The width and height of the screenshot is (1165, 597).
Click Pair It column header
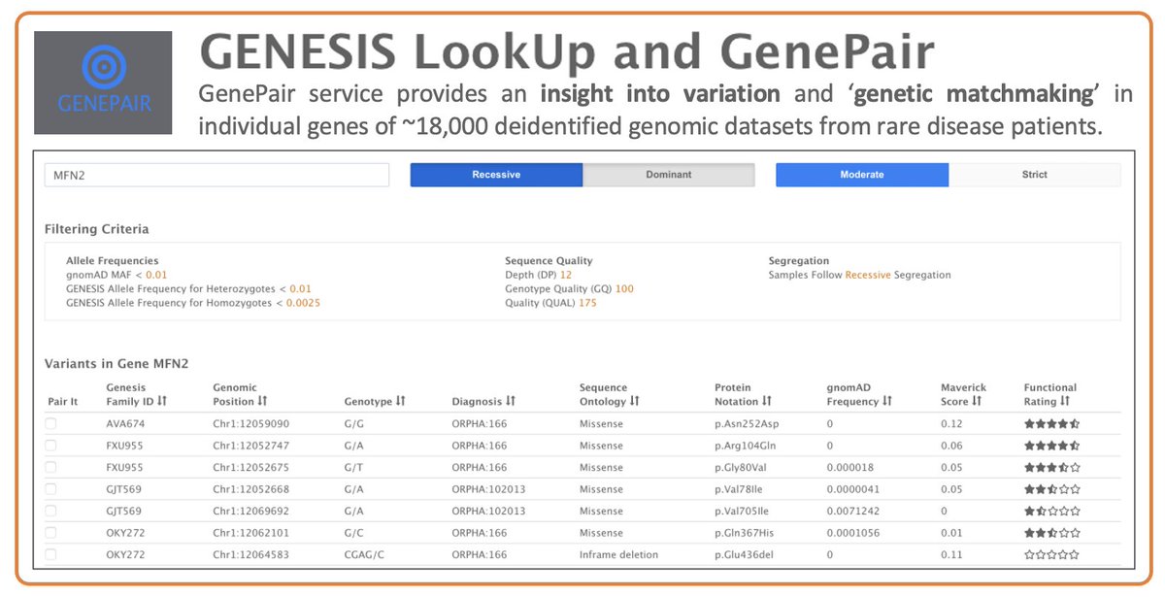(x=61, y=401)
